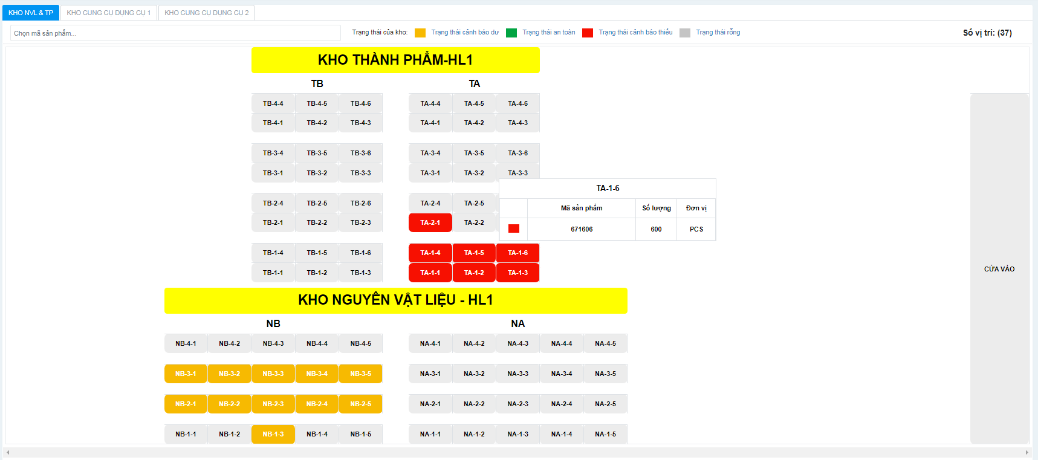Click the green safe status legend swatch
Viewport: 1038px width, 460px height.
pos(511,33)
